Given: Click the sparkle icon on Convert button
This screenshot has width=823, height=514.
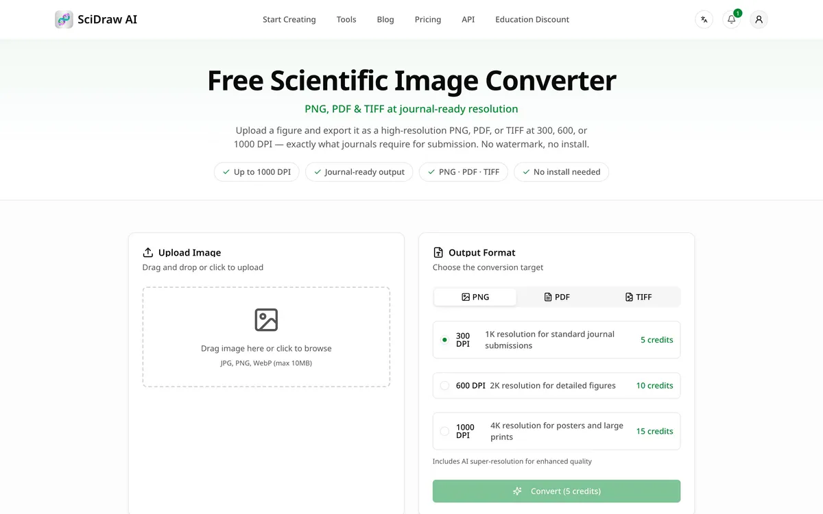Looking at the screenshot, I should 518,491.
